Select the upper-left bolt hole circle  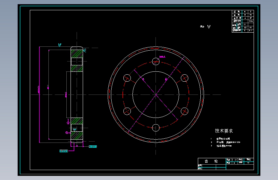[127, 78]
